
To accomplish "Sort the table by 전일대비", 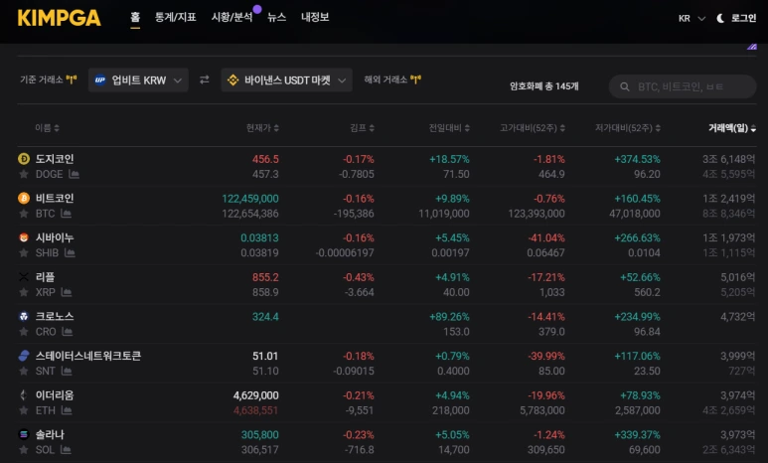I will tap(449, 128).
